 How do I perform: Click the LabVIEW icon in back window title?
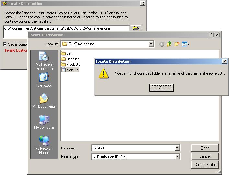pos(4,3)
